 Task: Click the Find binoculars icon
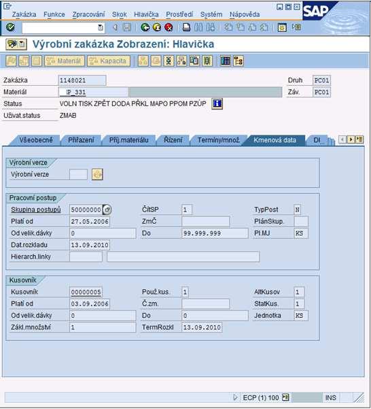(x=198, y=27)
